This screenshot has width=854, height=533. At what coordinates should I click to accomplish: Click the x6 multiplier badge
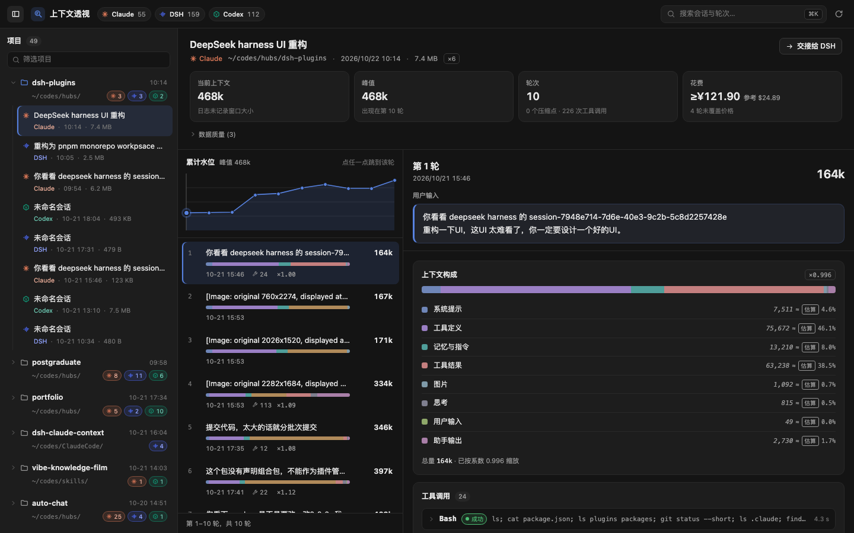point(452,59)
